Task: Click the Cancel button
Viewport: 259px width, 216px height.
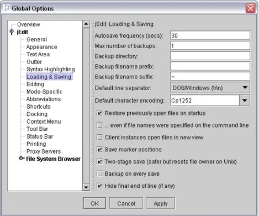Action: pos(126,203)
